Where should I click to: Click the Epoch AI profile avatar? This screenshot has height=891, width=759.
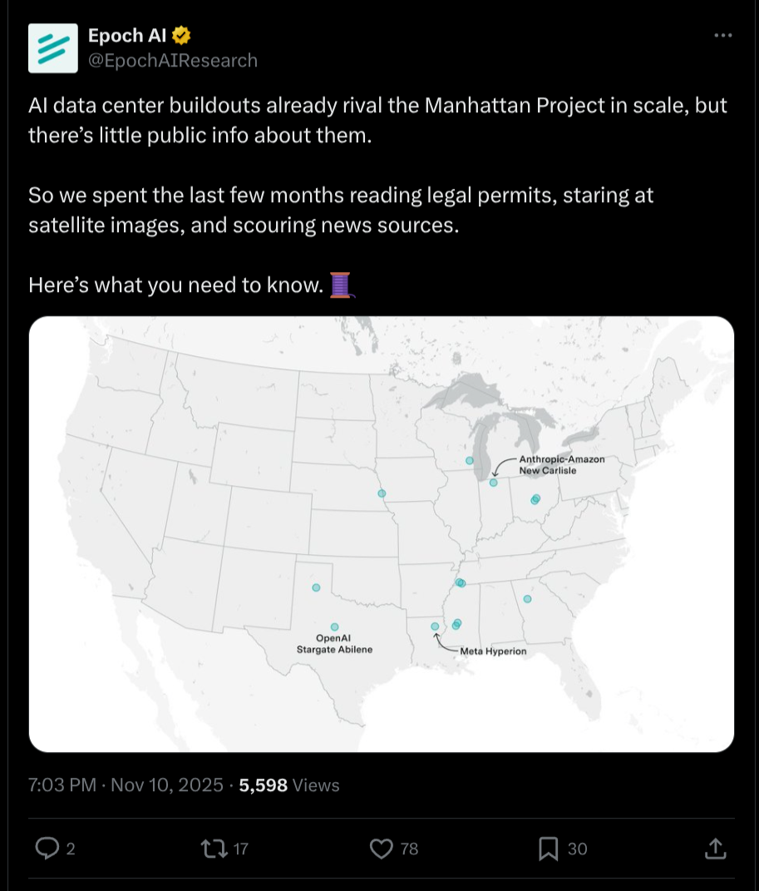pyautogui.click(x=53, y=48)
